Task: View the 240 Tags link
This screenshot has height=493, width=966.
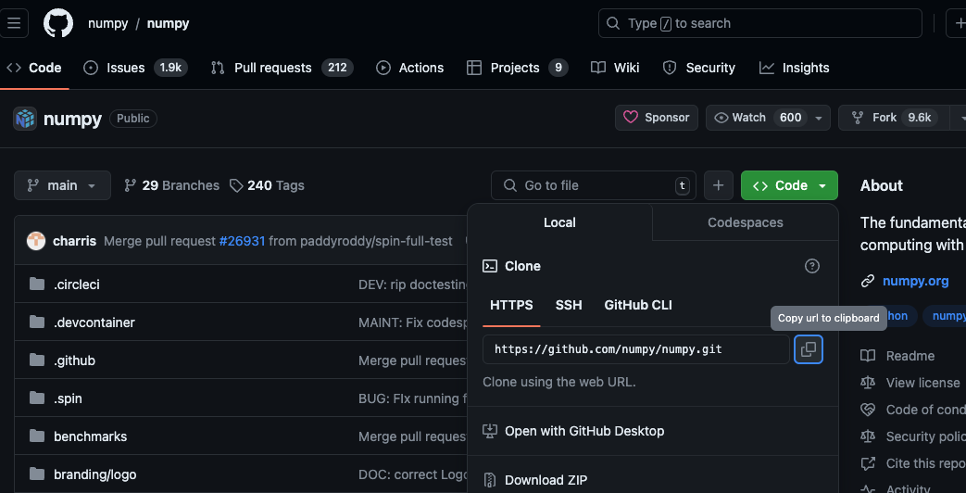Action: (267, 185)
